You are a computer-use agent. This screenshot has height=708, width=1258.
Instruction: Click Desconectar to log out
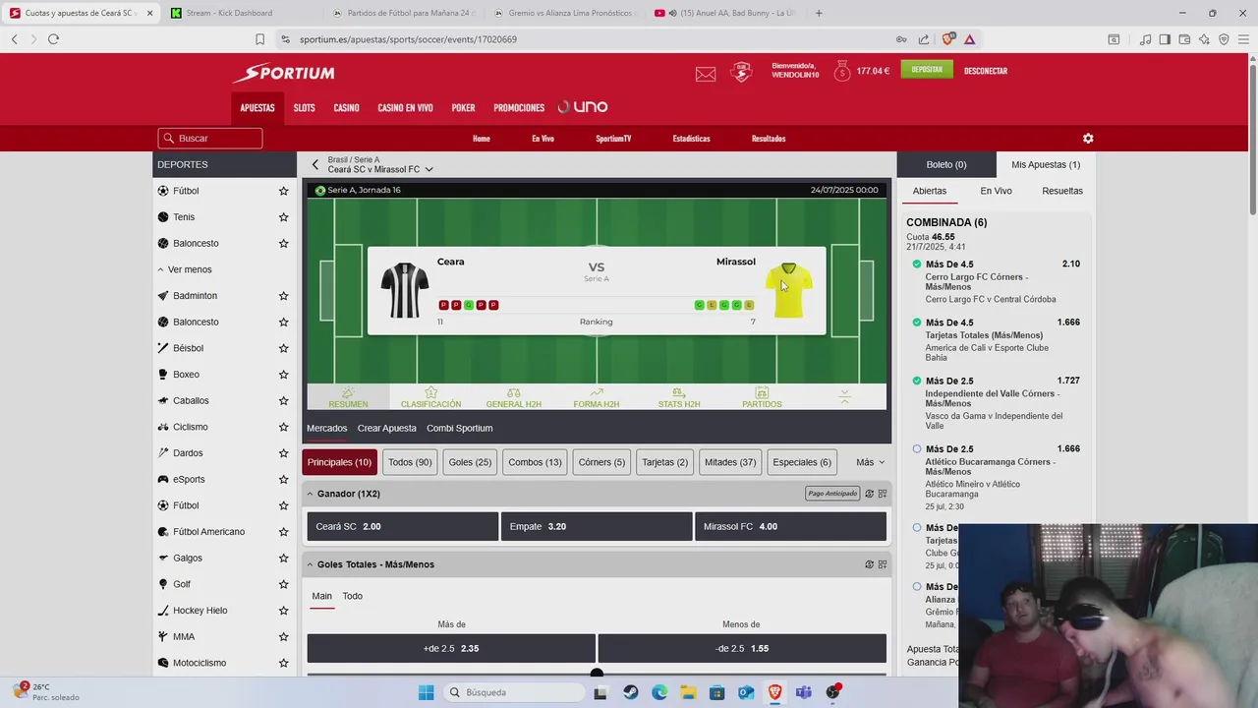click(986, 71)
